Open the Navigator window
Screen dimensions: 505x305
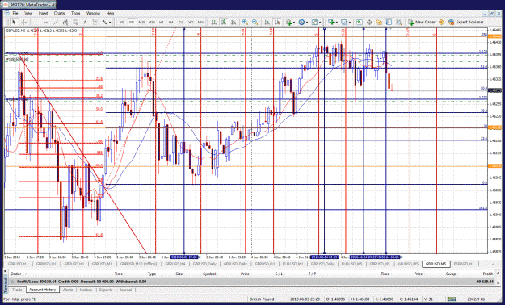pyautogui.click(x=379, y=23)
